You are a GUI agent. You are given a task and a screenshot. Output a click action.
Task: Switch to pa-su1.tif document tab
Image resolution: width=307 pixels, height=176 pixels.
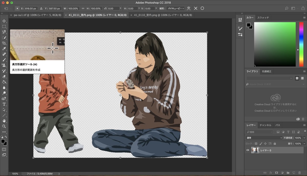point(37,15)
